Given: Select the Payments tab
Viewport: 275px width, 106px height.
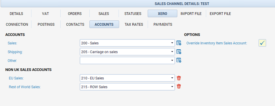Looking at the screenshot, I should [x=163, y=24].
